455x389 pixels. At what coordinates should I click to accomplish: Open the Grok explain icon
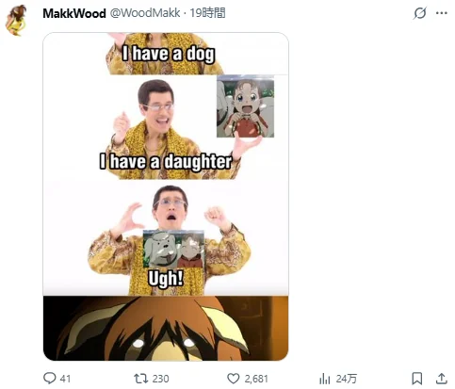click(420, 13)
